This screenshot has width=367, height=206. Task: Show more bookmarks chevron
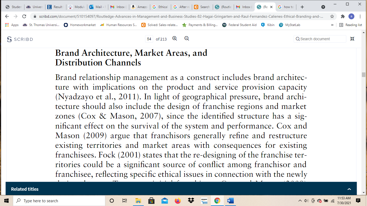332,25
